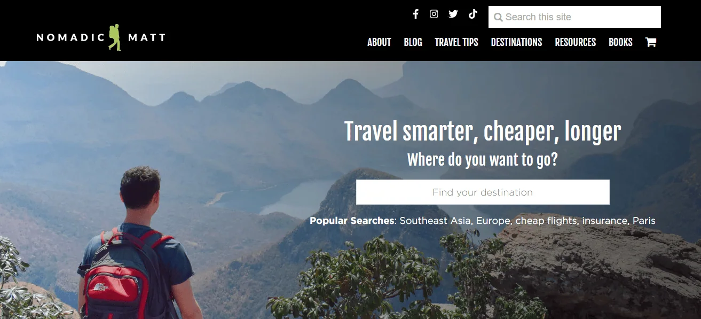701x319 pixels.
Task: Open the Books menu
Action: tap(620, 42)
